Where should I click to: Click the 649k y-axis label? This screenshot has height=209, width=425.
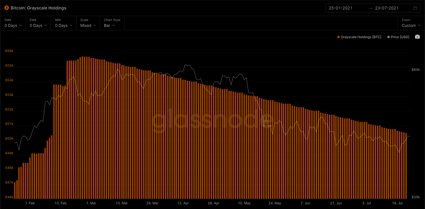coord(9,153)
